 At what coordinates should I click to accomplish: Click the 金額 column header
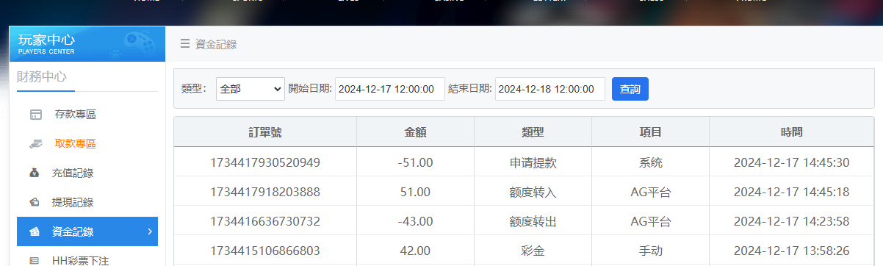coord(416,132)
